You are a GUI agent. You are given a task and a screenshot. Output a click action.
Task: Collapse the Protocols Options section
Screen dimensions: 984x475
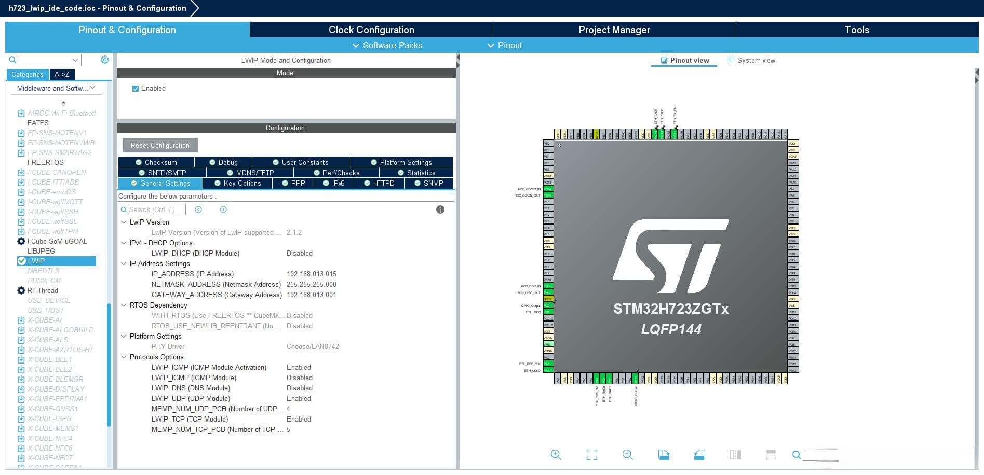click(x=124, y=357)
